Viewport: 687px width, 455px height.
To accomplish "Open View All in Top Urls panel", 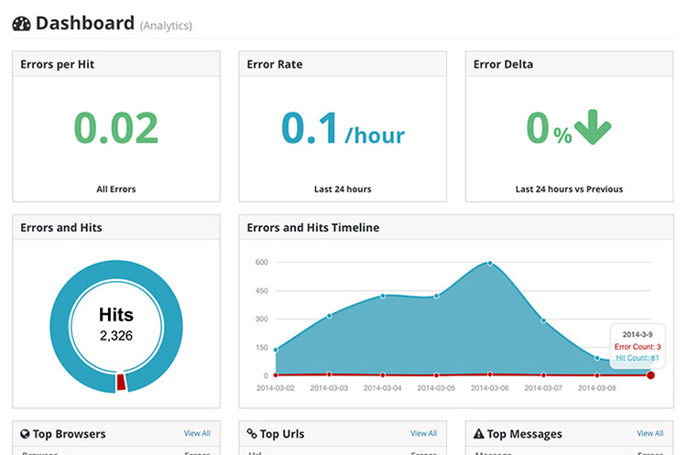I will (424, 433).
